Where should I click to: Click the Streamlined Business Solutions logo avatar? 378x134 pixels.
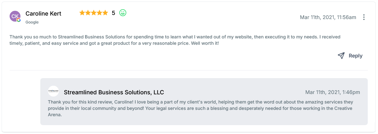pyautogui.click(x=53, y=91)
